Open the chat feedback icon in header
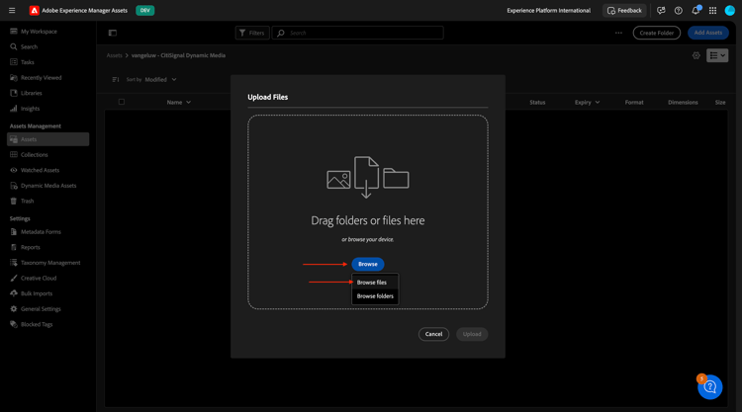742x412 pixels. [661, 11]
